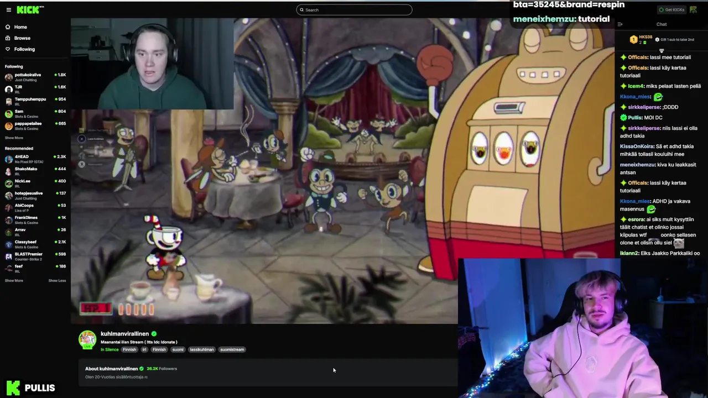This screenshot has width=708, height=398.
Task: Click Icem4 username in chat
Action: (636, 86)
